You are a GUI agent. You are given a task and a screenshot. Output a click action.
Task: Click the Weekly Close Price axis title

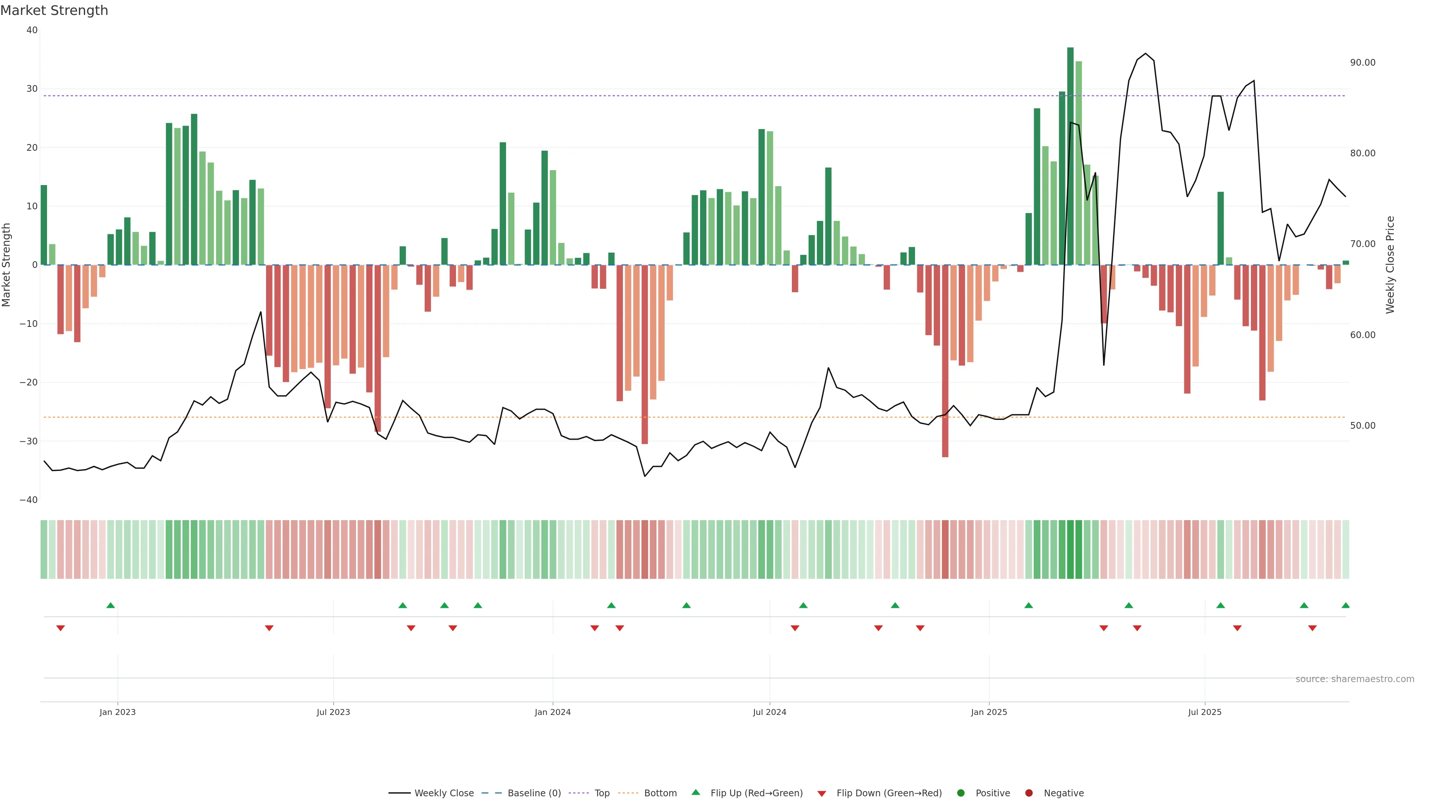click(1390, 265)
